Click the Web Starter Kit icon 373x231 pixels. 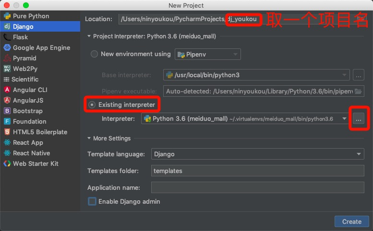coord(7,163)
